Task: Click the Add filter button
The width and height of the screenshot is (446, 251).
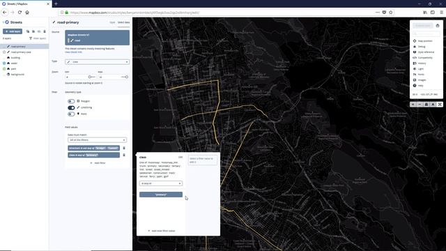Action: pos(98,163)
